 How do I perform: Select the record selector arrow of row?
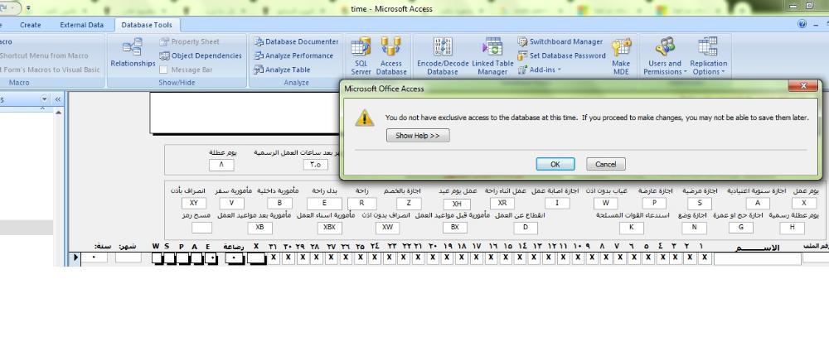tap(75, 257)
